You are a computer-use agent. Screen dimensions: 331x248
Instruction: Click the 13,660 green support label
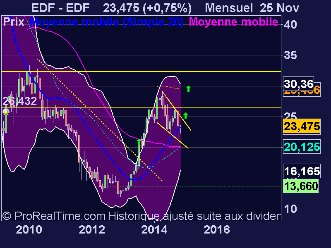click(301, 186)
